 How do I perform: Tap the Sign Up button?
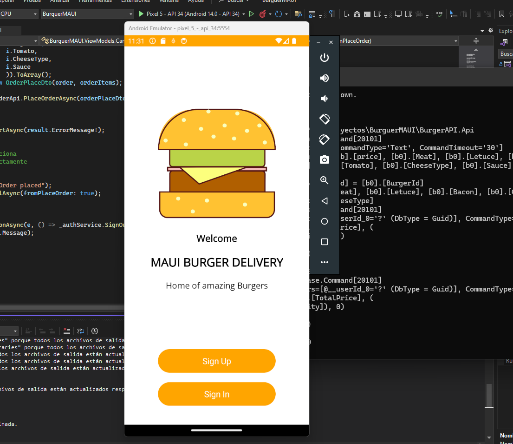(x=217, y=361)
